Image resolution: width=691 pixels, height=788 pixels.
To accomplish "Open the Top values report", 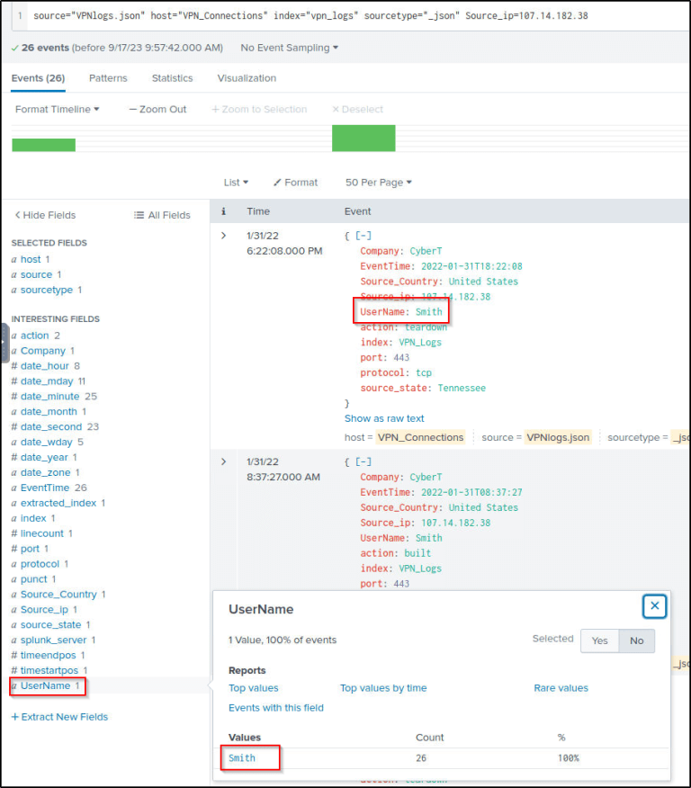I will (x=254, y=688).
